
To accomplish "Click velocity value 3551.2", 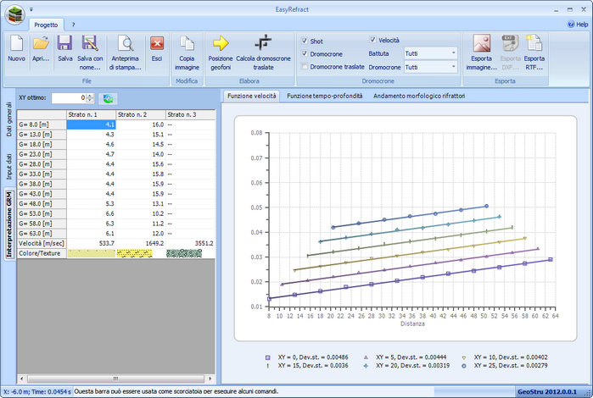I will coord(191,244).
